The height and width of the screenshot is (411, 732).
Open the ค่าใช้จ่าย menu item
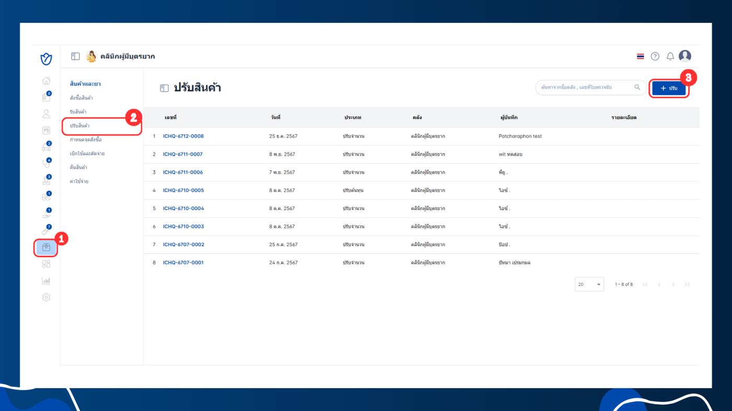[79, 181]
